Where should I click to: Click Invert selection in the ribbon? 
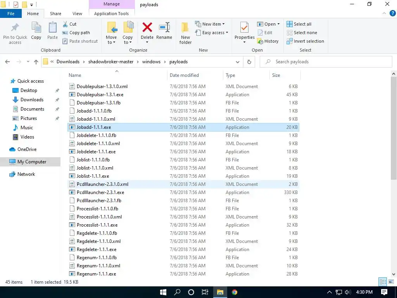click(x=305, y=41)
